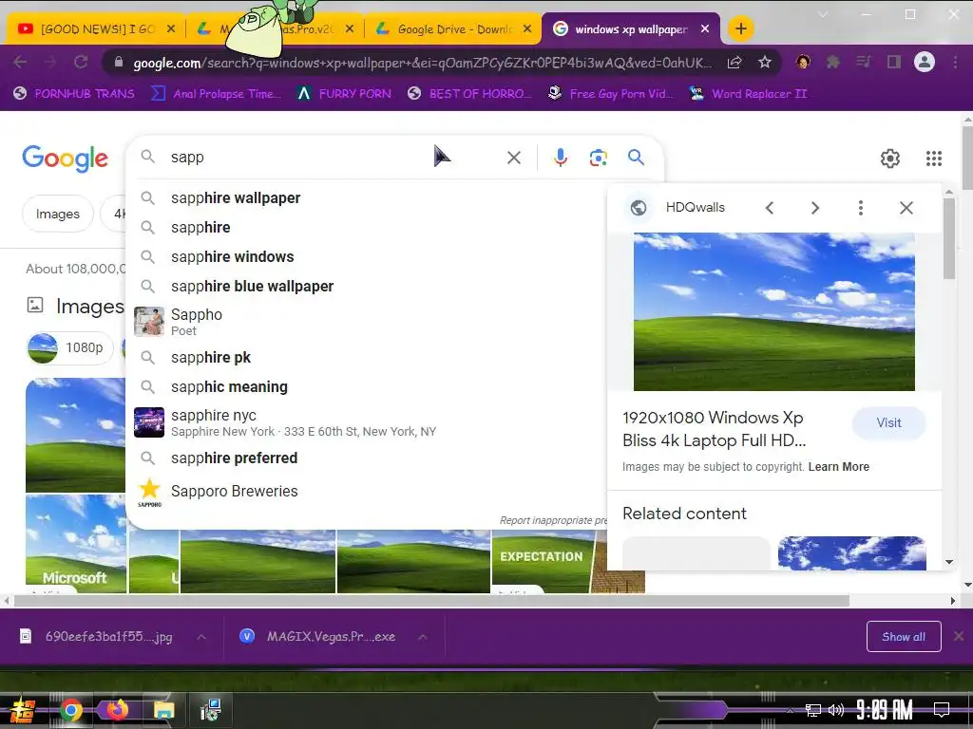Open the Google apps grid

[x=934, y=159]
